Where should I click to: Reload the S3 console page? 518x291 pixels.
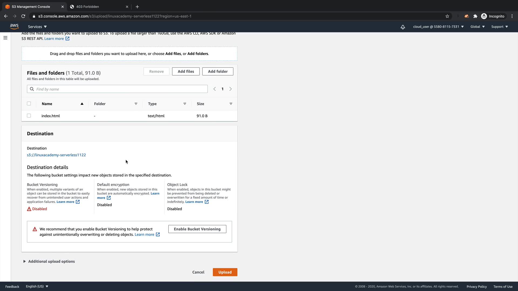[x=23, y=16]
